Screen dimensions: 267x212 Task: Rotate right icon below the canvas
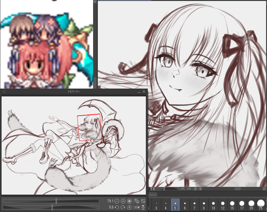click(189, 189)
